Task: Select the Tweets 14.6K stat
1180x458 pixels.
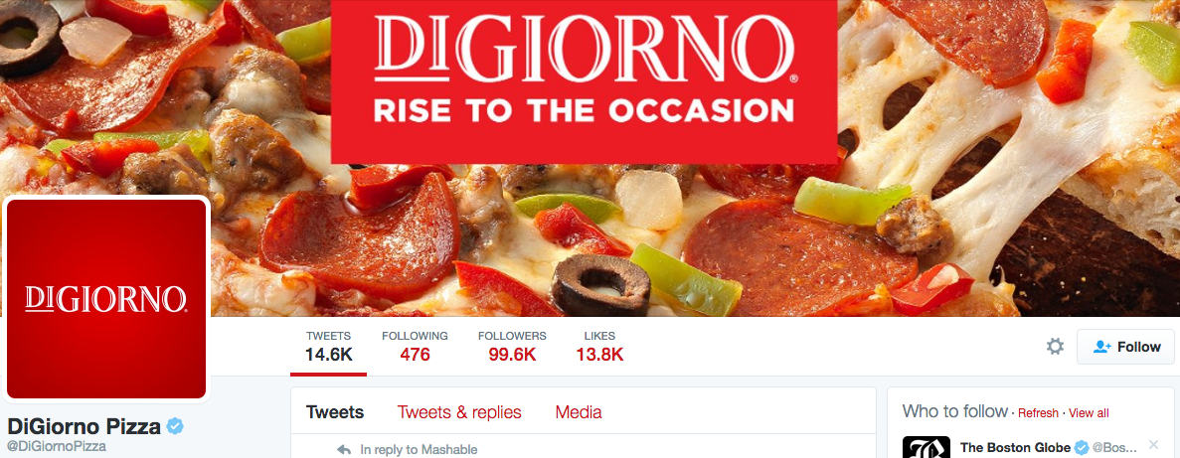Action: [328, 347]
